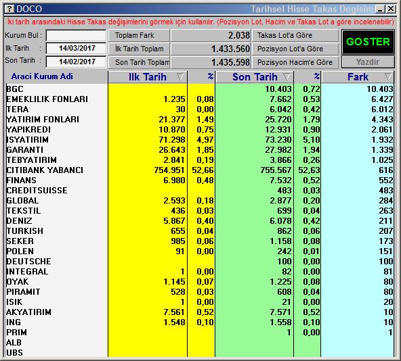The width and height of the screenshot is (401, 361).
Task: Select the POLEN row
Action: pos(199,251)
